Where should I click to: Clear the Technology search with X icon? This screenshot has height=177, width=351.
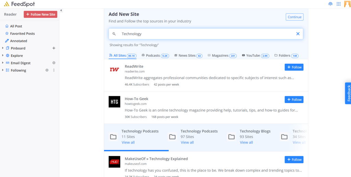point(298,34)
